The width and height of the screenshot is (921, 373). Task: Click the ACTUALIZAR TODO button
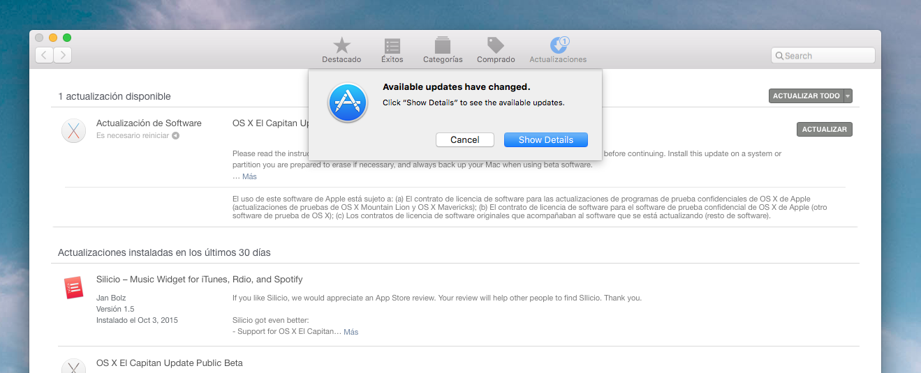pos(806,96)
